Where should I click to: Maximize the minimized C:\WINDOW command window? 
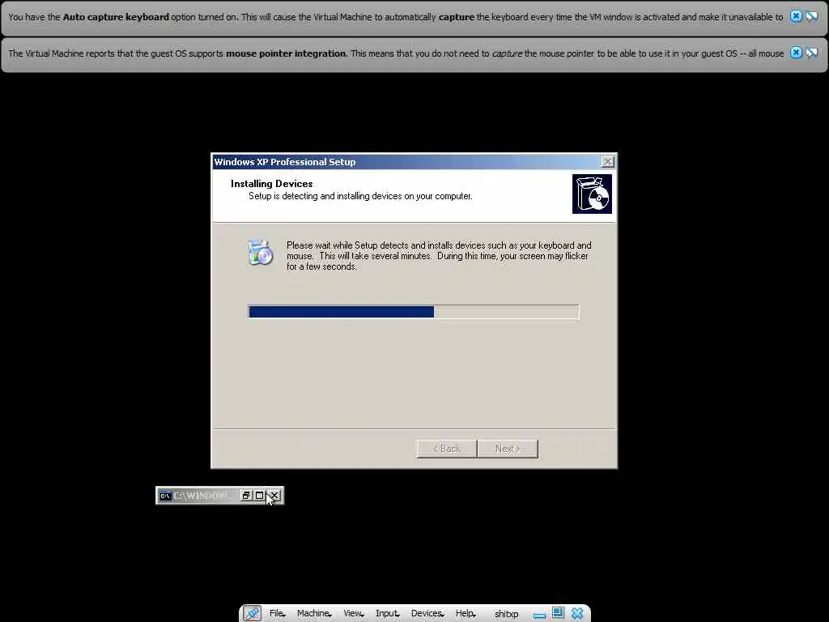pyautogui.click(x=259, y=496)
